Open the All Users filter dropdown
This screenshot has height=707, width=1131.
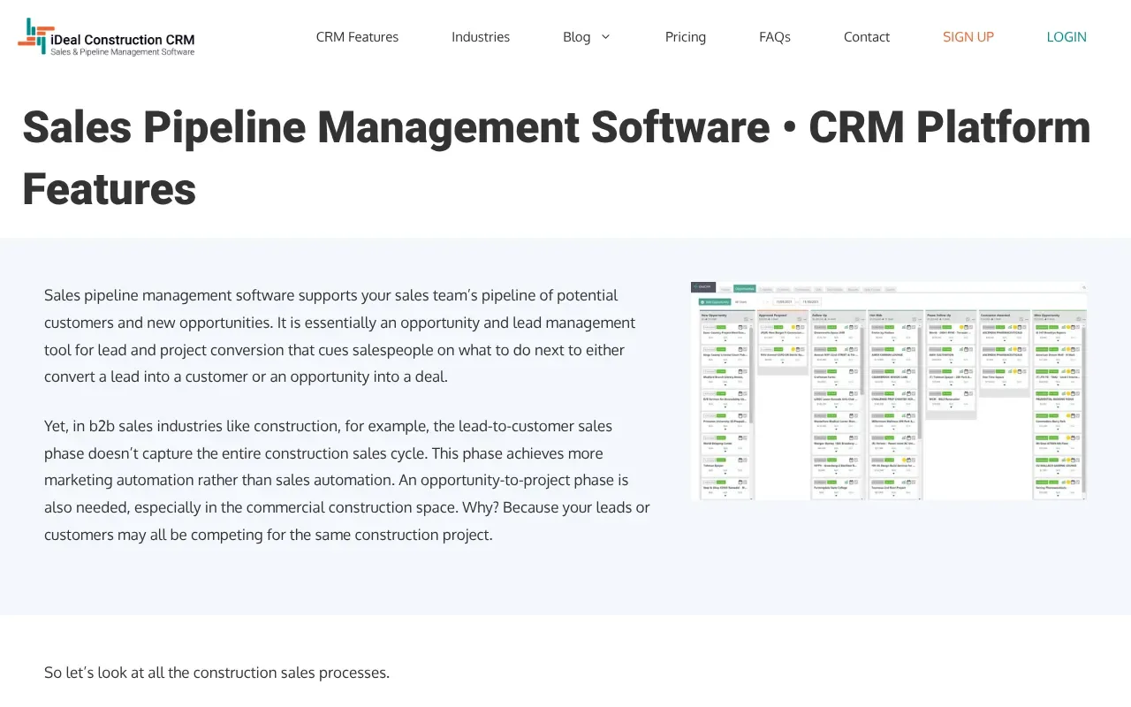coord(740,301)
